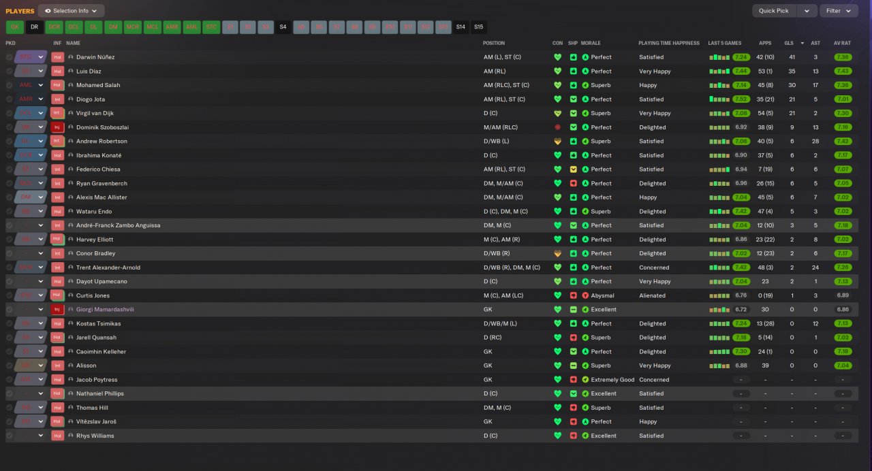Click Curtis Jones's 6.89 average rating
This screenshot has width=872, height=471.
coord(842,295)
